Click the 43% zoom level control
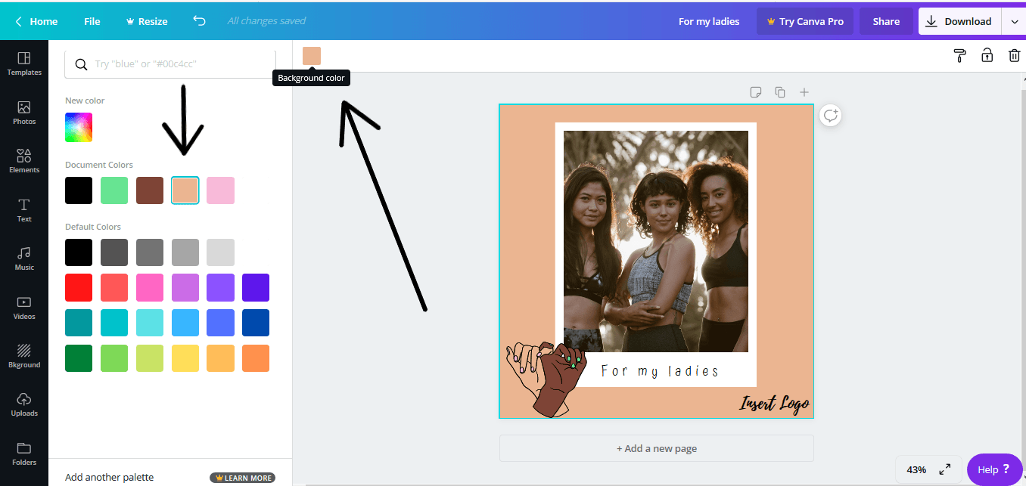Viewport: 1026px width, 486px height. [x=916, y=469]
